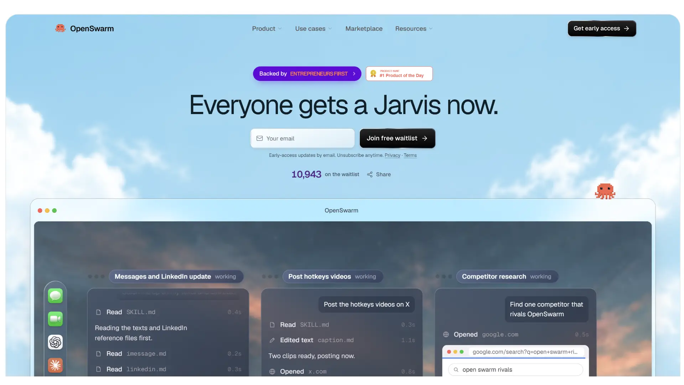
Task: Click the Opened google.com row
Action: pos(516,334)
